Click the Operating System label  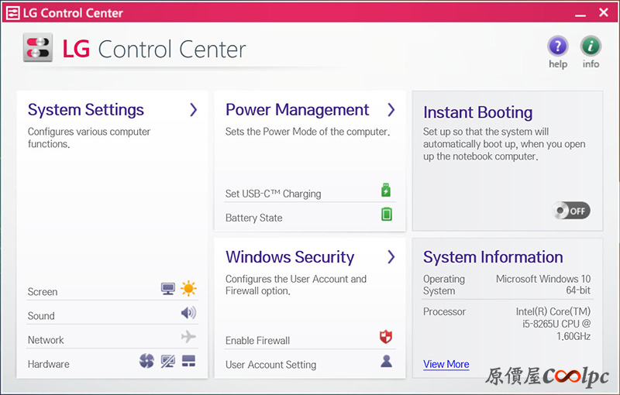443,284
